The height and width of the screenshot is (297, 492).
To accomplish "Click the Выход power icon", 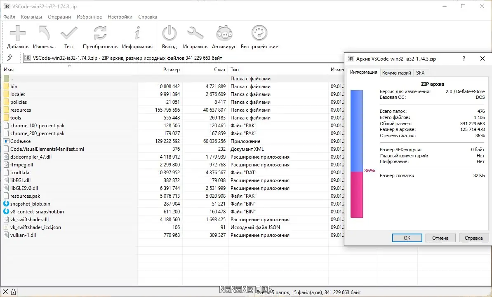I will tap(169, 33).
